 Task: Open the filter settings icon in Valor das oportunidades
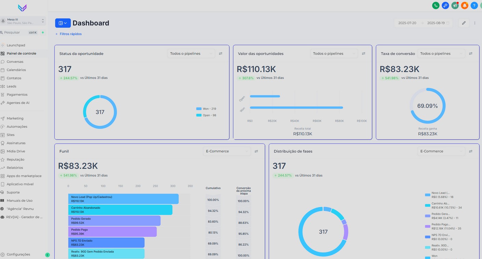364,54
